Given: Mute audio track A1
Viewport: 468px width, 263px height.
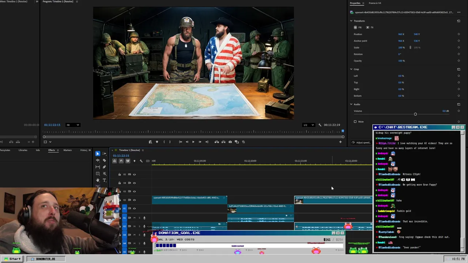Looking at the screenshot, I should click(x=134, y=218).
